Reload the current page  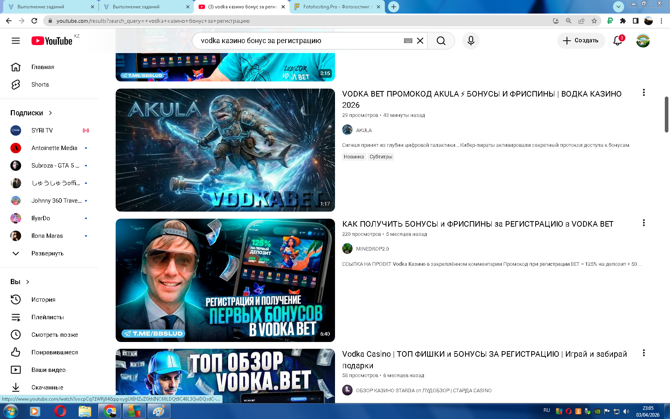tap(34, 21)
